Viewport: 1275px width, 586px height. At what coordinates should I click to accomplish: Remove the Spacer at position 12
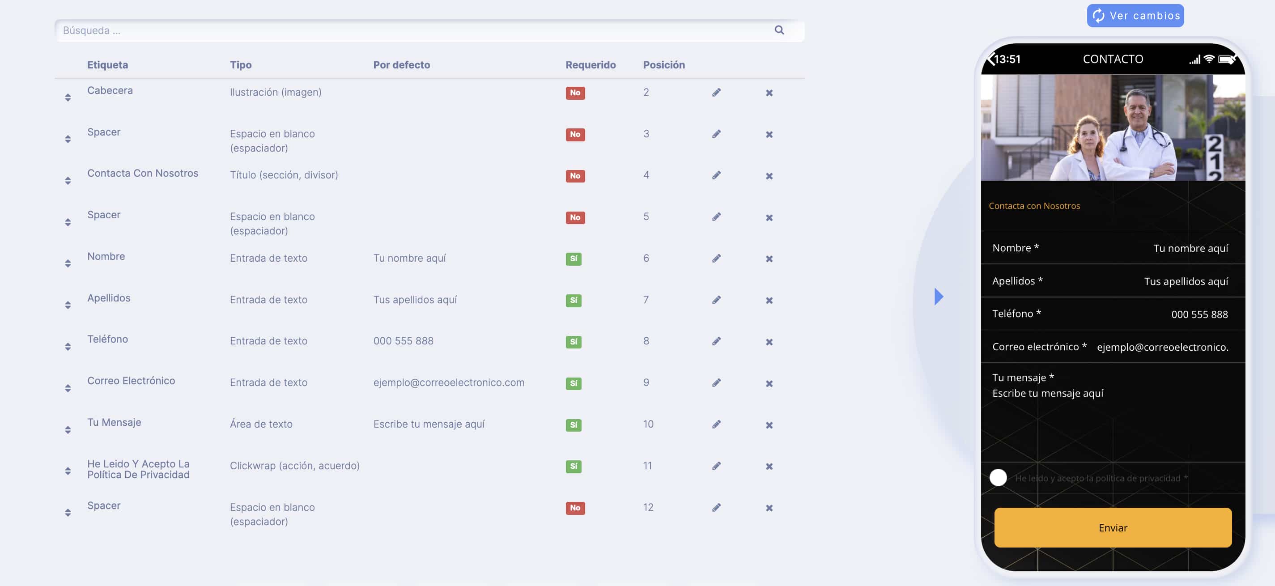[x=769, y=508]
